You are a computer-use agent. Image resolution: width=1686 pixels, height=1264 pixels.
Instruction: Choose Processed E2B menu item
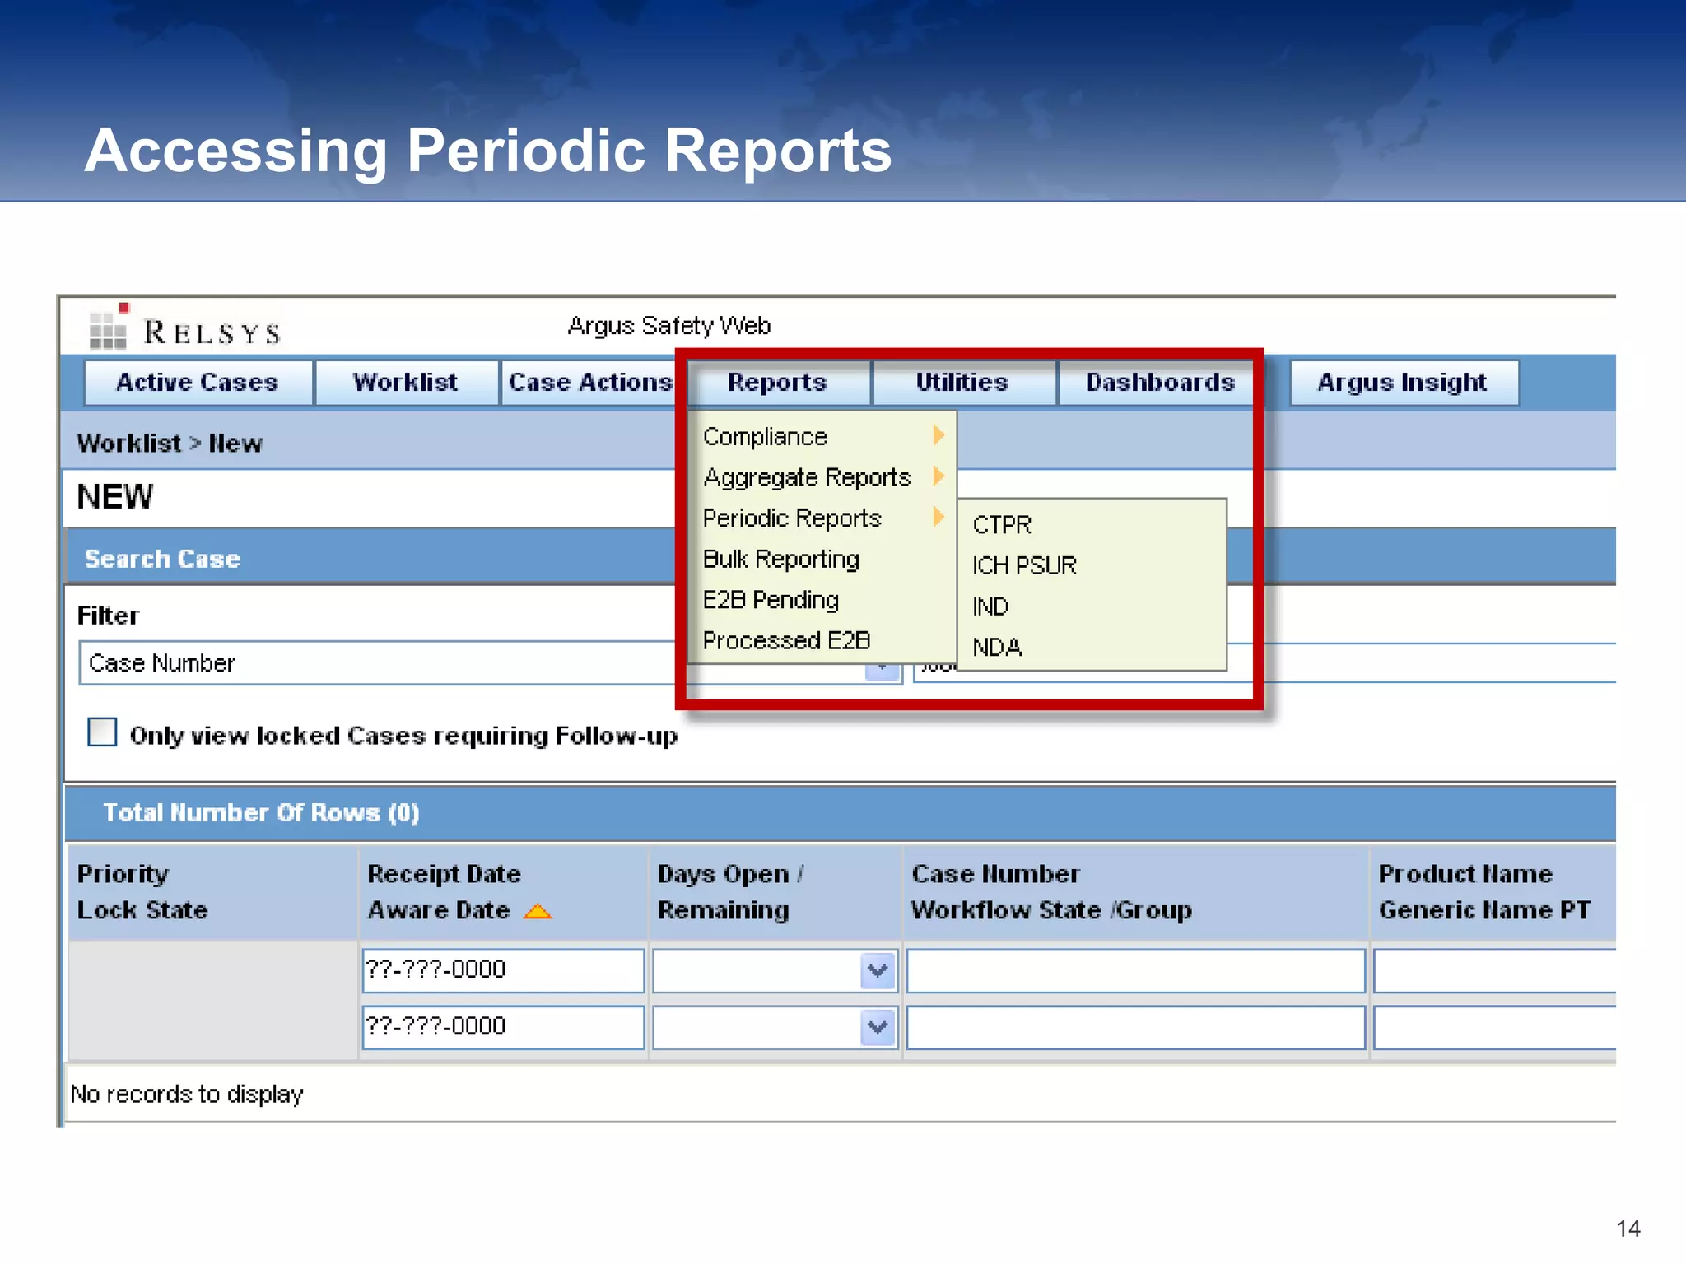(822, 640)
